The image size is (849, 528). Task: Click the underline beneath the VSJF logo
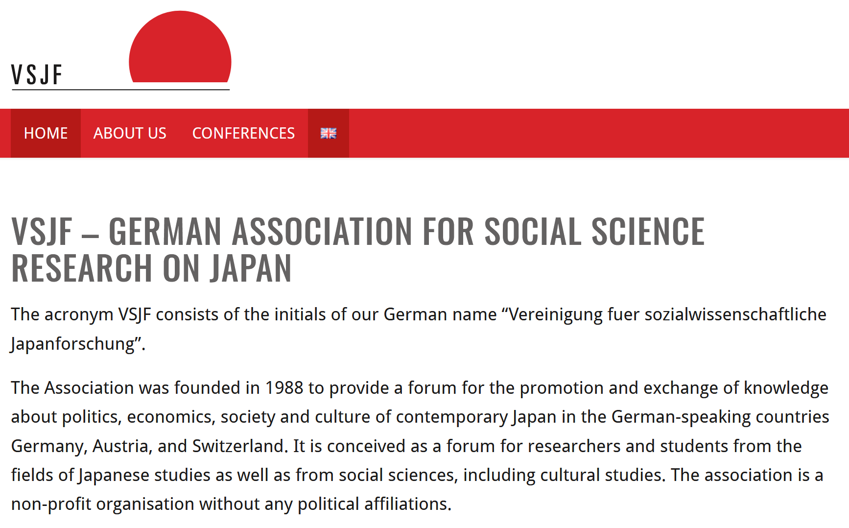120,90
